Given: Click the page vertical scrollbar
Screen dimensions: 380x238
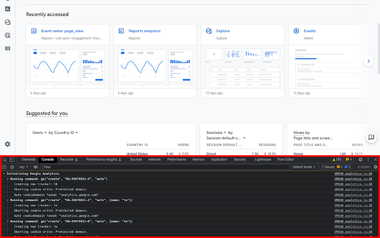Looking at the screenshot, I should (x=379, y=49).
